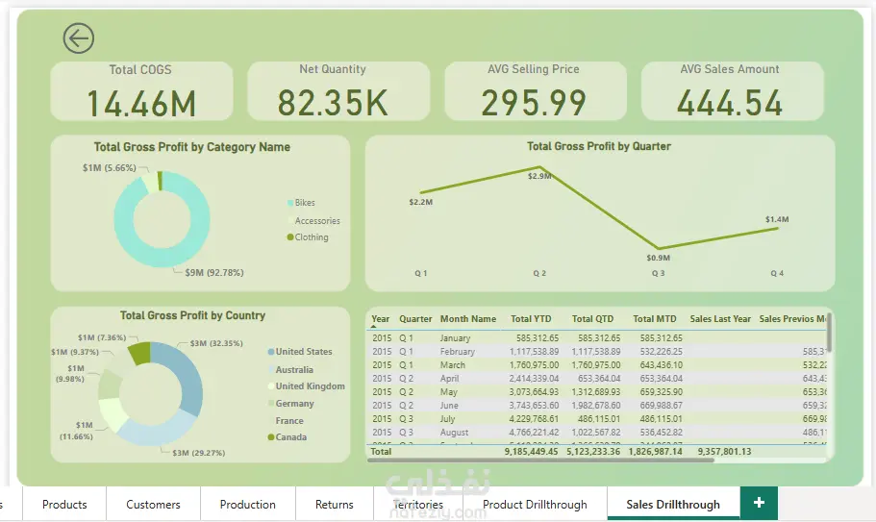Click the Canada legend dot
Viewport: 876px width, 522px height.
[x=271, y=437]
